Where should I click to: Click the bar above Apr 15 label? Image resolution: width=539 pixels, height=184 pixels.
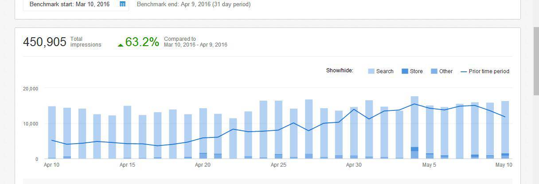coord(127,133)
